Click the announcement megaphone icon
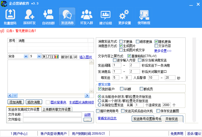The image size is (202, 137). pos(2,31)
